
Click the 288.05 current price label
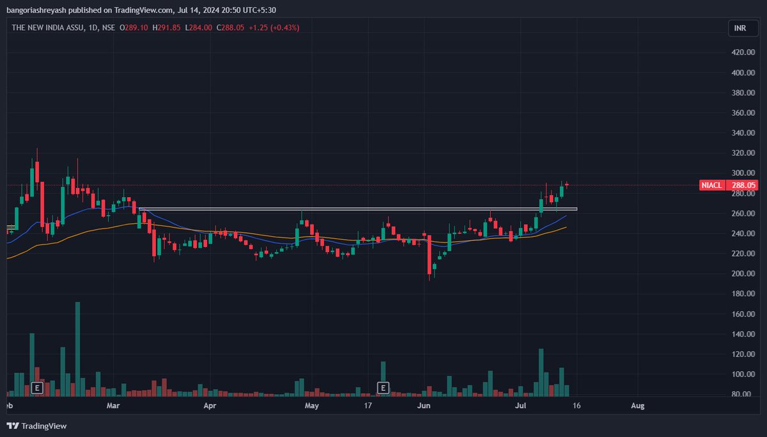coord(744,185)
